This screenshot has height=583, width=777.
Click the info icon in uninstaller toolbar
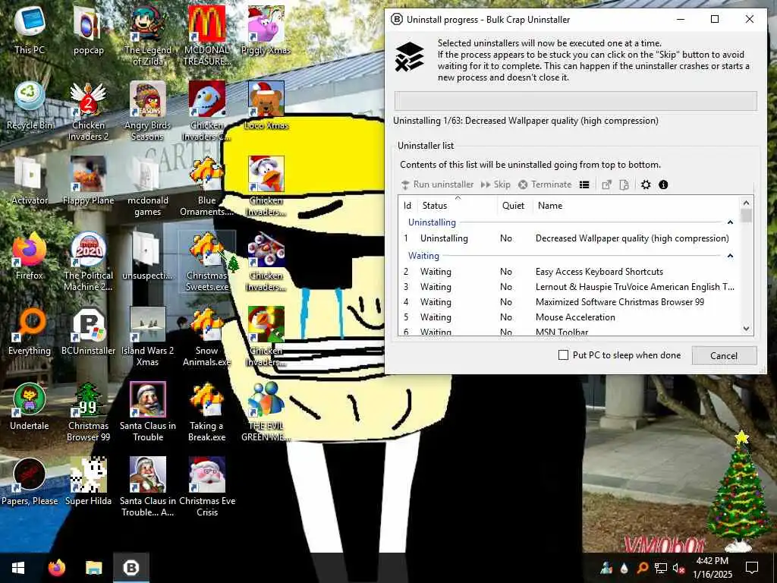click(663, 184)
